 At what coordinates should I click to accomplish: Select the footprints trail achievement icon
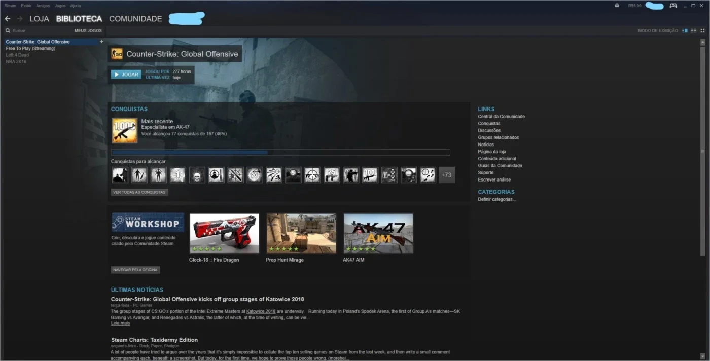(428, 175)
